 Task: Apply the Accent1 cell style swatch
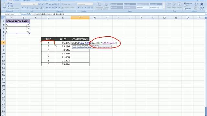tap(116, 4)
